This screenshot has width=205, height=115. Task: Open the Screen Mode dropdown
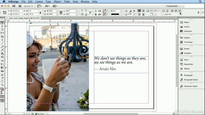[x=47, y=6]
